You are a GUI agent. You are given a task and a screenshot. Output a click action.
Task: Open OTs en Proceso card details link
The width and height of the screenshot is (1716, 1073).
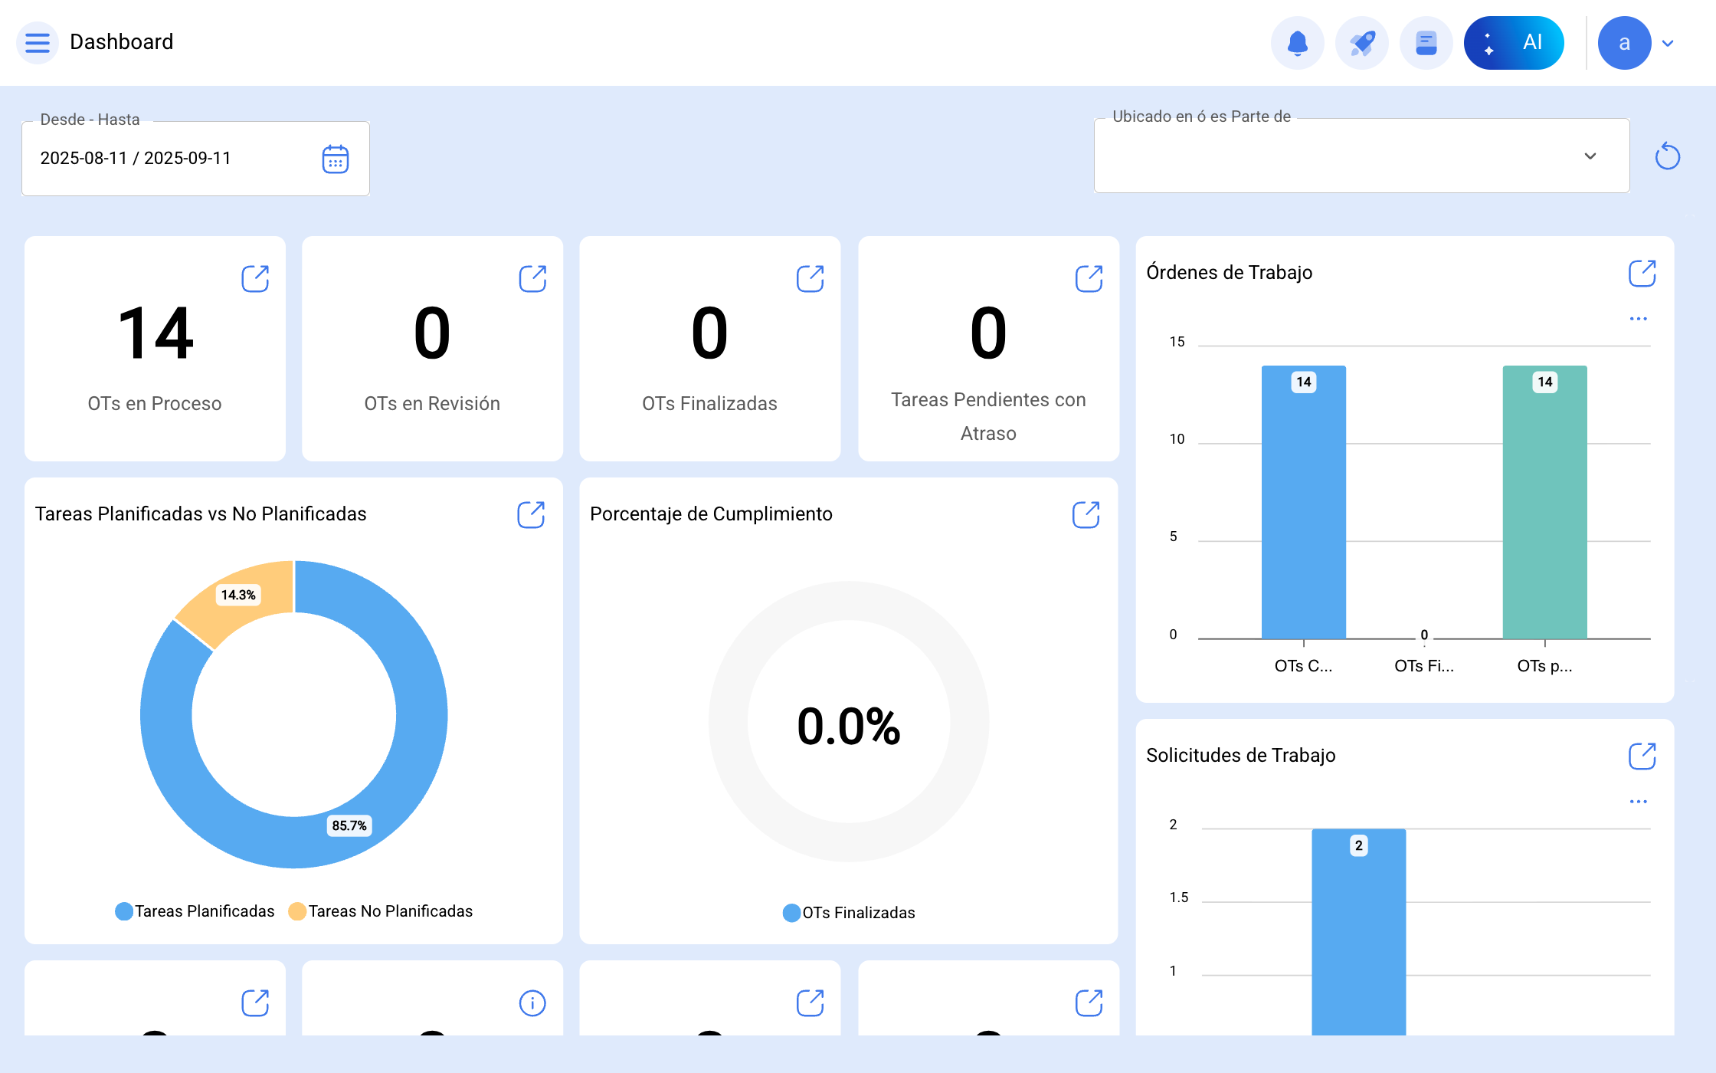coord(255,278)
